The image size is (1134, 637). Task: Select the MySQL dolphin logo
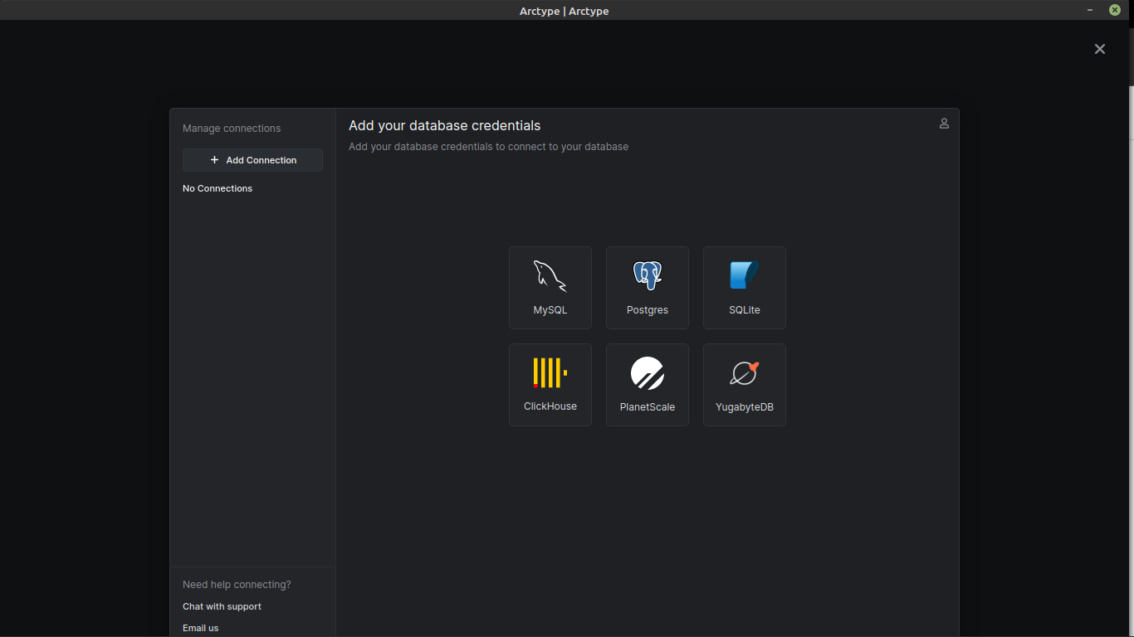point(550,275)
